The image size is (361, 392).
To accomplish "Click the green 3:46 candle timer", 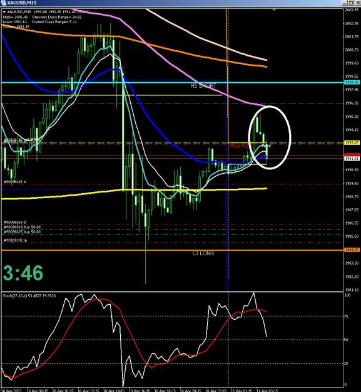I will click(x=23, y=272).
